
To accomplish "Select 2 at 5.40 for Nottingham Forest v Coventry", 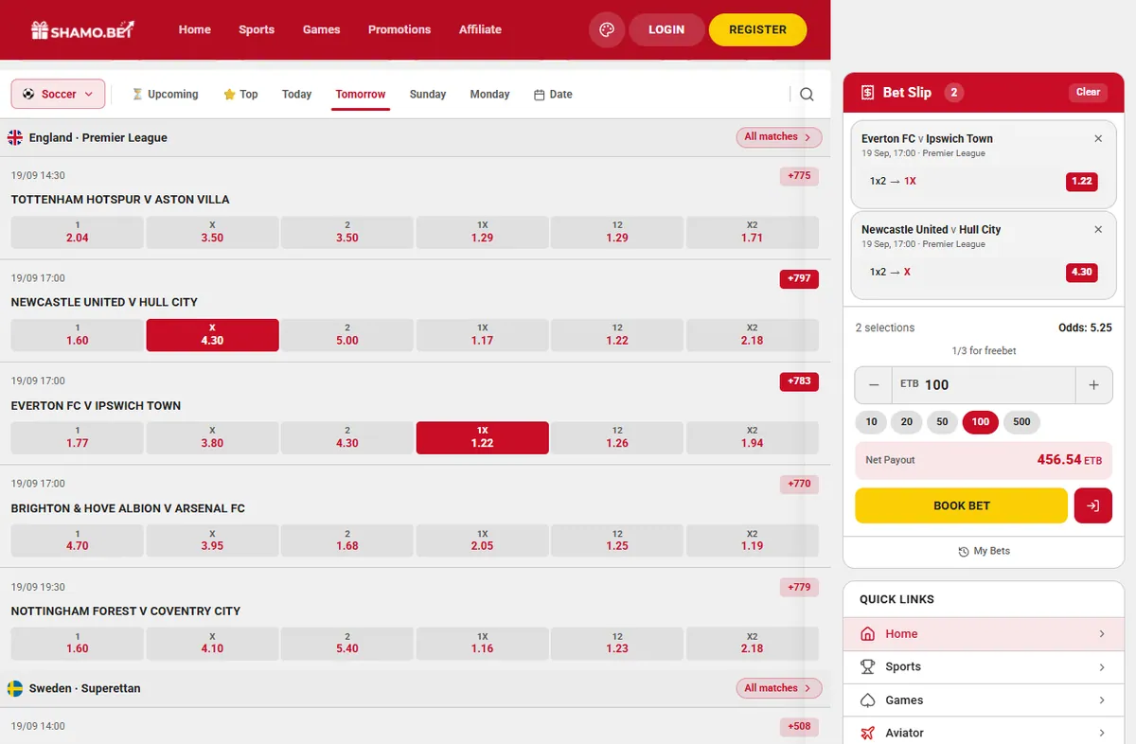I will (347, 643).
